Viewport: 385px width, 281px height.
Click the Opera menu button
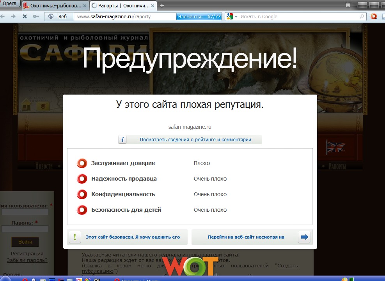click(x=10, y=4)
